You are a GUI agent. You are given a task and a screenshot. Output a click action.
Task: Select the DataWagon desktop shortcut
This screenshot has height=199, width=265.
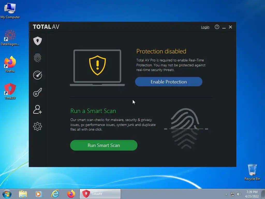click(10, 38)
